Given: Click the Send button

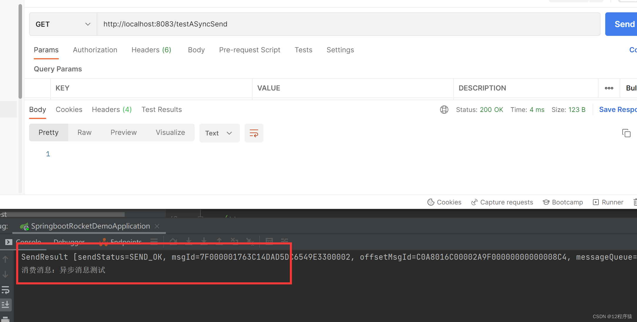Looking at the screenshot, I should click(x=621, y=24).
